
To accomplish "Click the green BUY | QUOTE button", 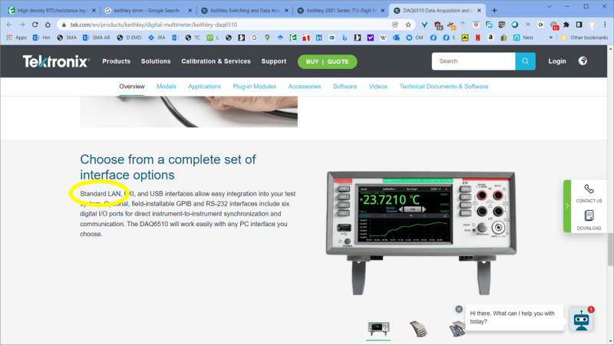I will [328, 61].
